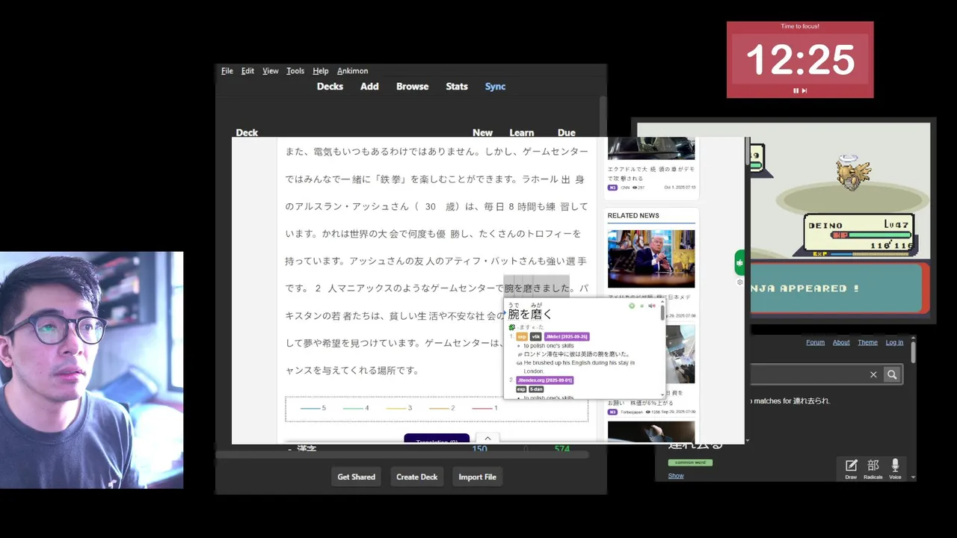Open the Draw input tool
The width and height of the screenshot is (957, 538).
point(851,469)
